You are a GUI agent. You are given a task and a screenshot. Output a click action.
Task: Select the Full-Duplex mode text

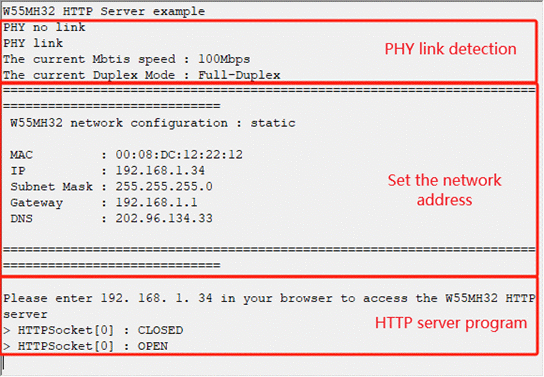pos(239,76)
